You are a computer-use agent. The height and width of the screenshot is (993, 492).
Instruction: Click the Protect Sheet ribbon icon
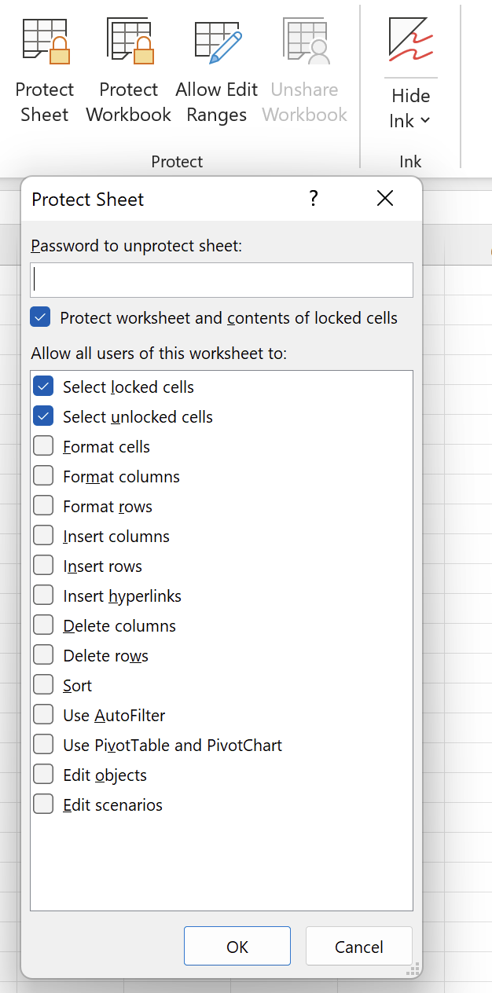tap(45, 43)
